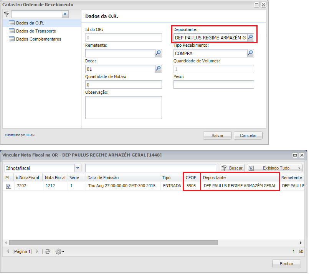
Task: Click the Dados da O.R. list icon
Action: [x=12, y=23]
